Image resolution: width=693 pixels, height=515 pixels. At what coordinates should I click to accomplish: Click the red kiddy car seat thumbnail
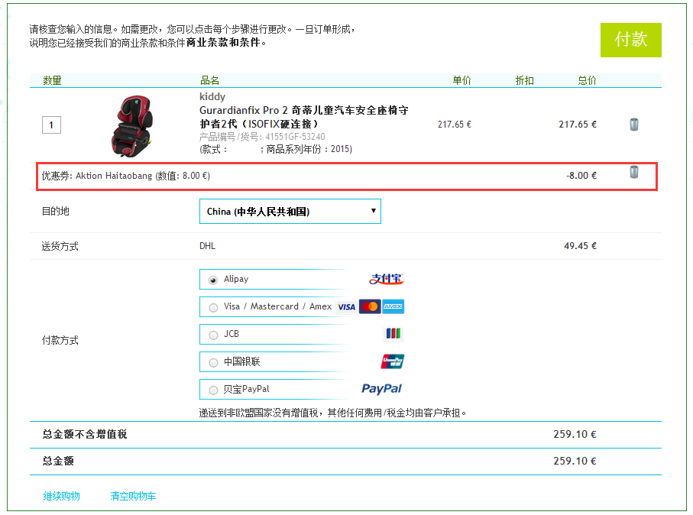tap(132, 126)
